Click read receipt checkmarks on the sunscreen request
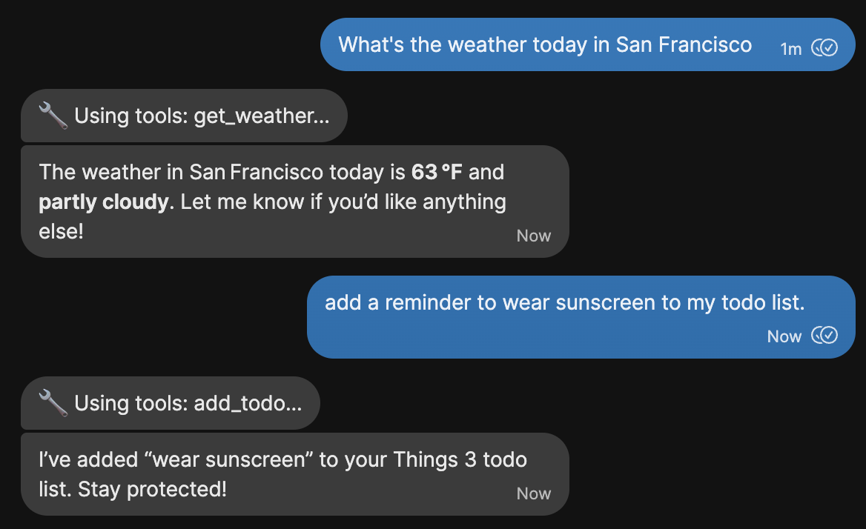 pyautogui.click(x=824, y=336)
